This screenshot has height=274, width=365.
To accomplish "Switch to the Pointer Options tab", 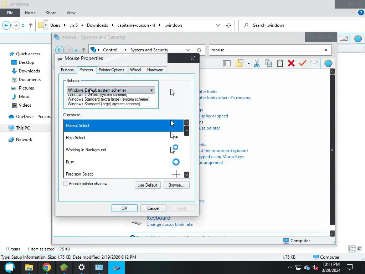I will pyautogui.click(x=112, y=70).
